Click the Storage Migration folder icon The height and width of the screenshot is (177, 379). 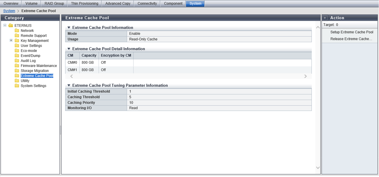[x=17, y=71]
